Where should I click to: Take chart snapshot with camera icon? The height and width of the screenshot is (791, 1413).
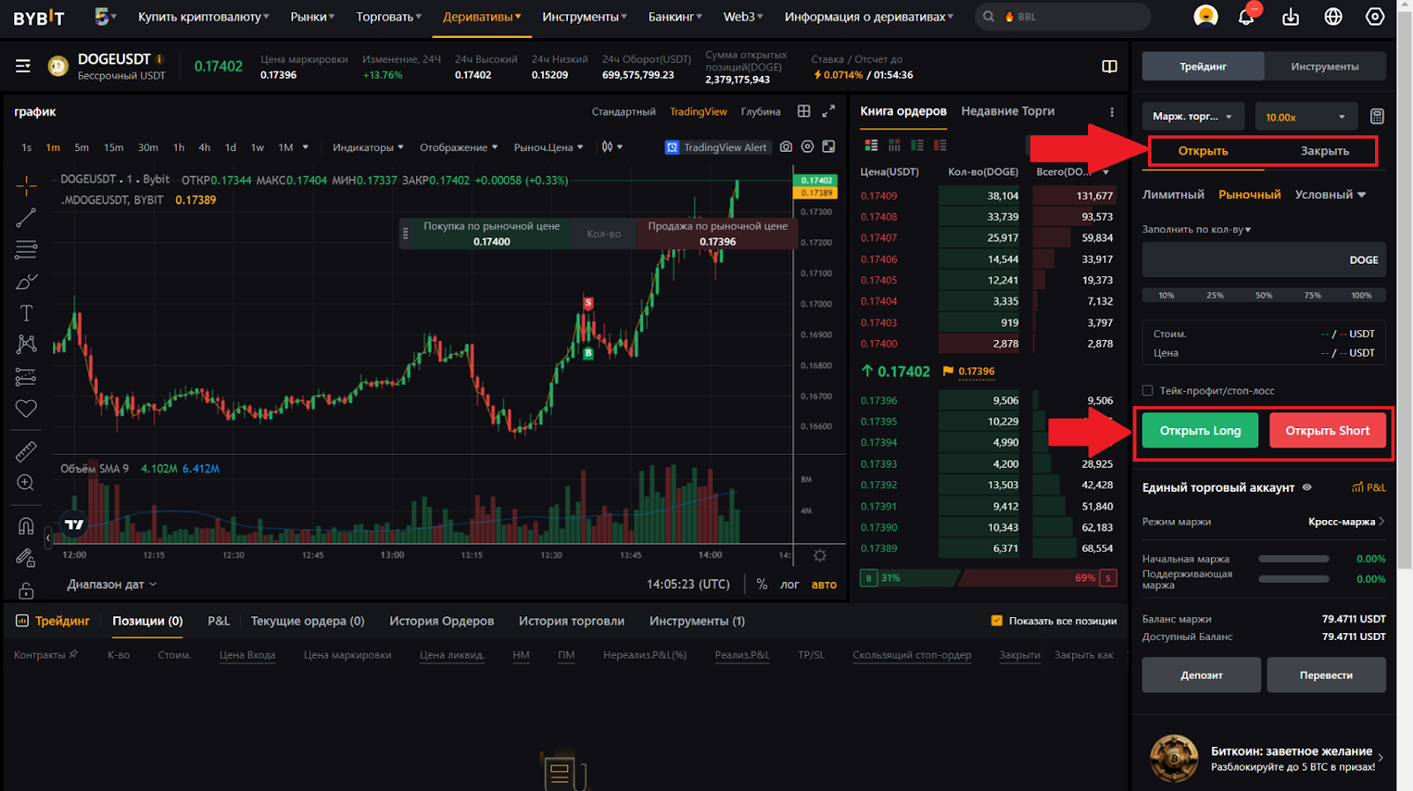pyautogui.click(x=786, y=147)
